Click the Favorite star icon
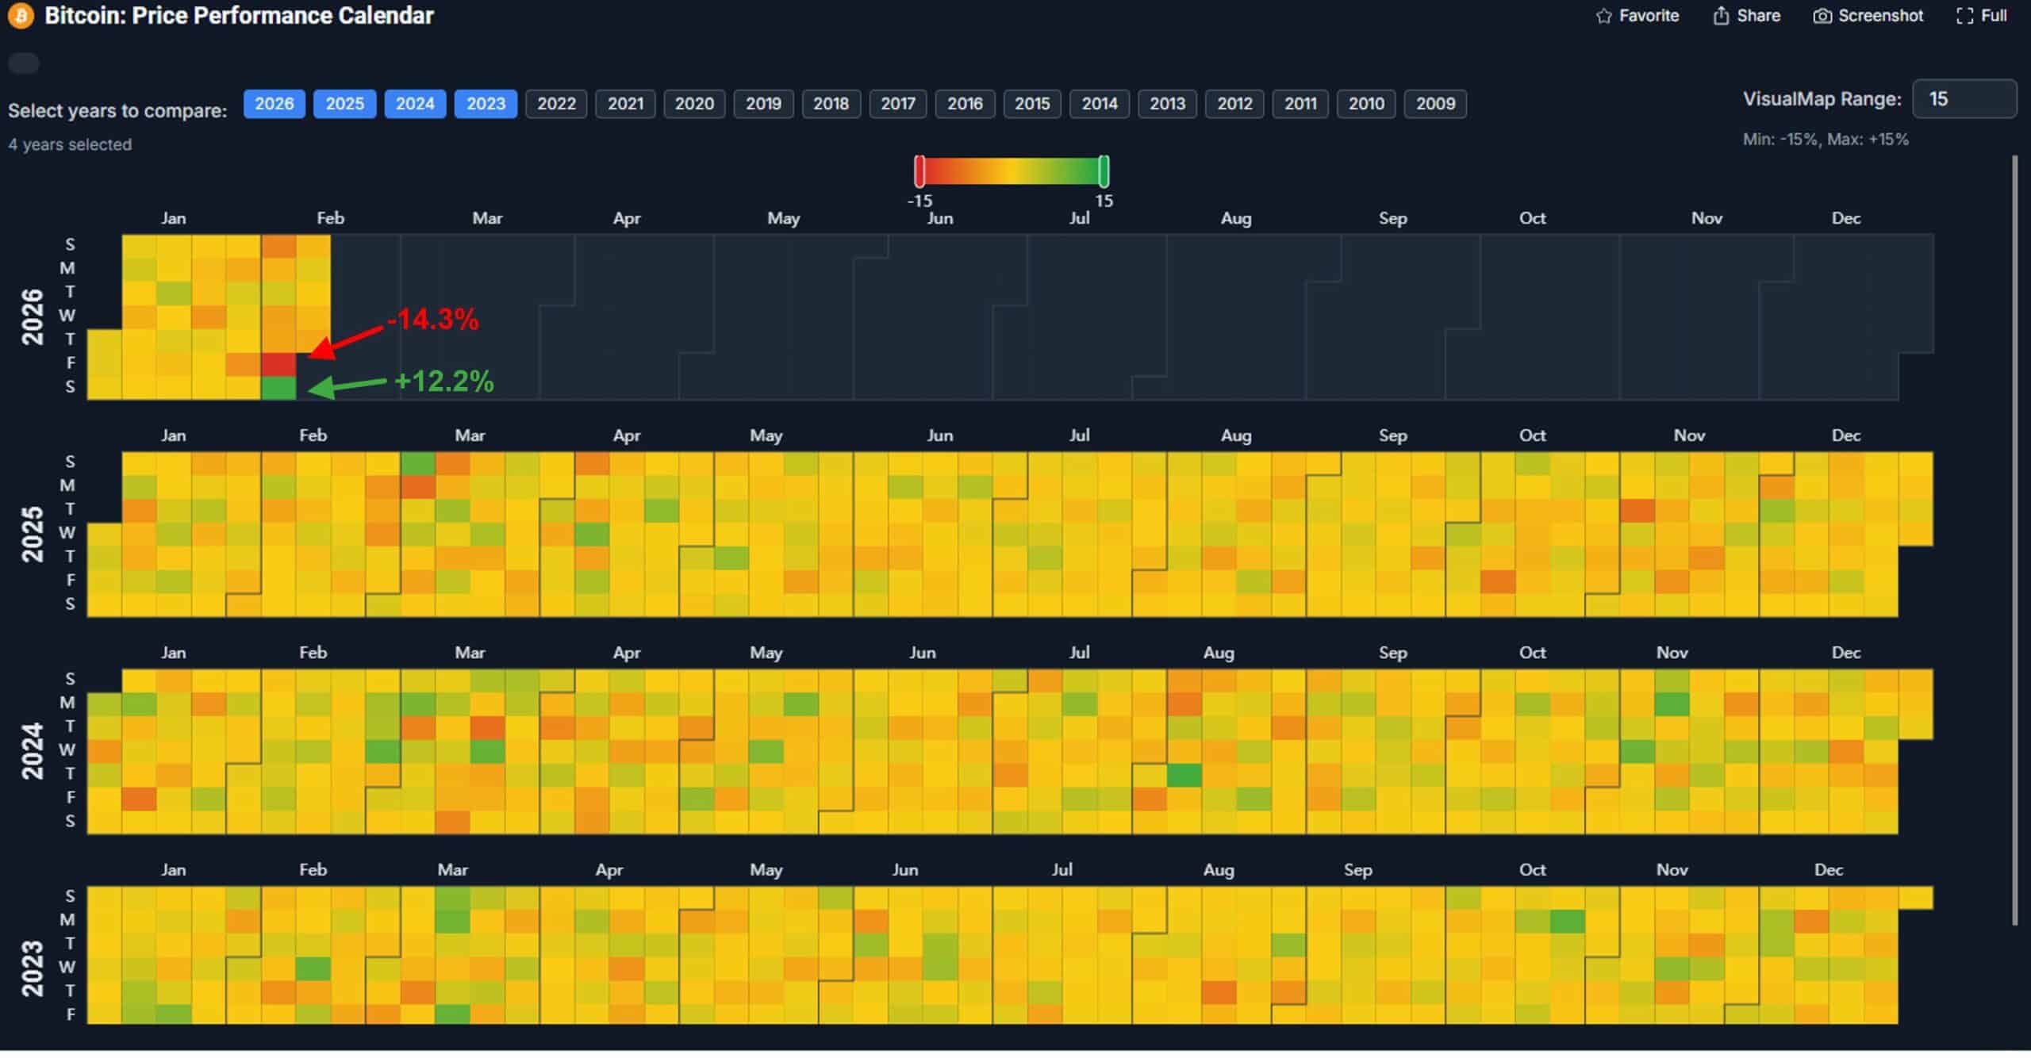Viewport: 2031px width, 1058px height. coord(1603,16)
